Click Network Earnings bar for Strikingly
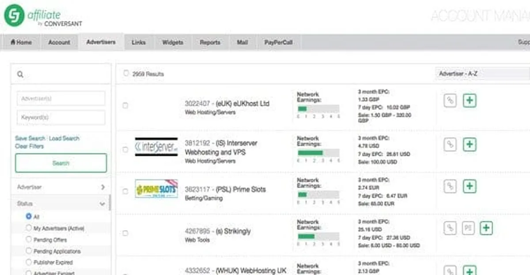This screenshot has width=530, height=275. point(318,236)
